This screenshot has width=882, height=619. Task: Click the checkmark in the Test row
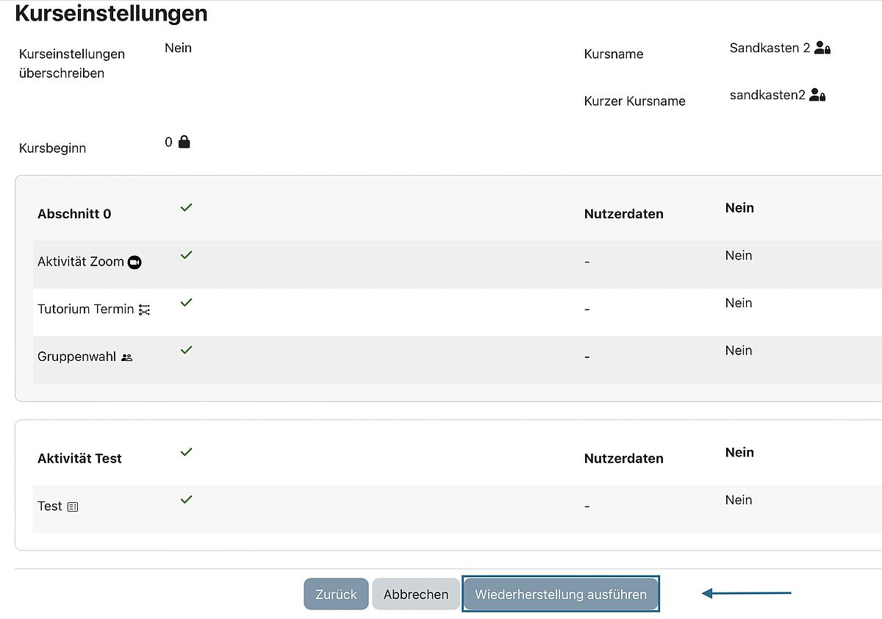[x=186, y=500]
